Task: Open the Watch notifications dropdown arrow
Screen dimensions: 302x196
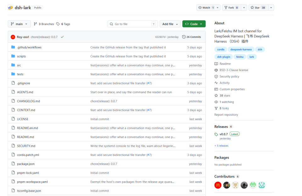Action: tap(218, 8)
